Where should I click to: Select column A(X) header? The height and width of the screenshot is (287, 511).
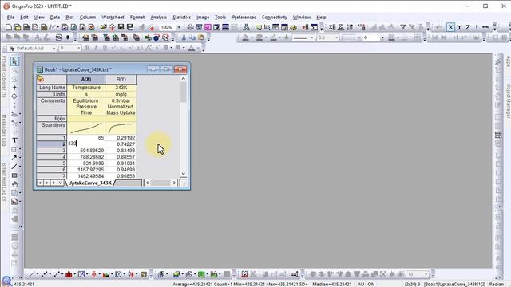(x=86, y=80)
